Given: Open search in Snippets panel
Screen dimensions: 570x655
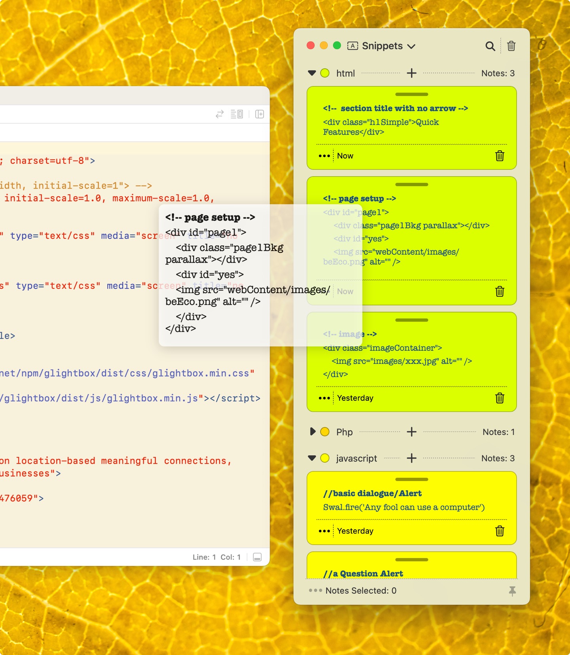Looking at the screenshot, I should click(490, 46).
